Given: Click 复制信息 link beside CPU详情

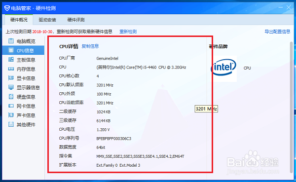Looking at the screenshot, I should [90, 46].
